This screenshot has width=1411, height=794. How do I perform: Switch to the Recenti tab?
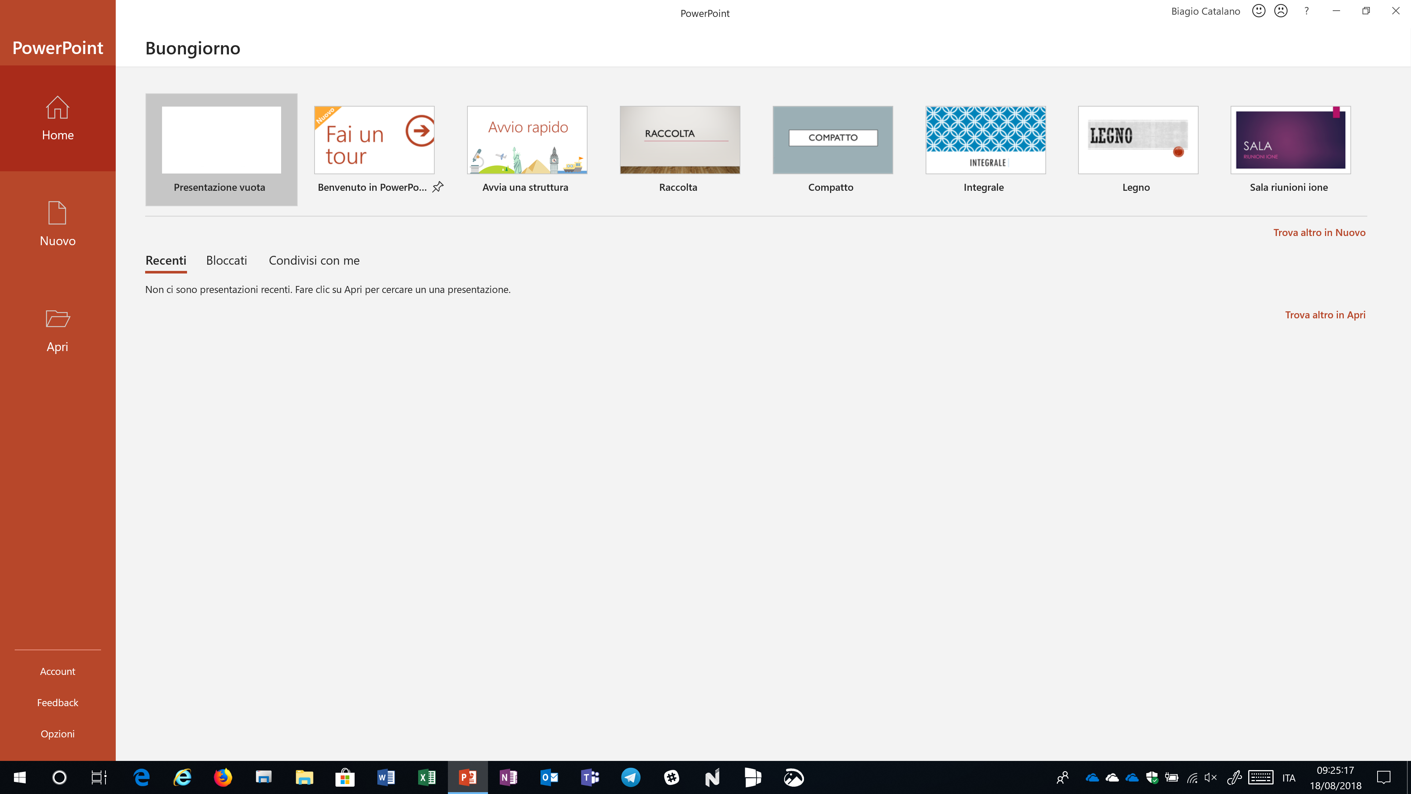(x=166, y=261)
